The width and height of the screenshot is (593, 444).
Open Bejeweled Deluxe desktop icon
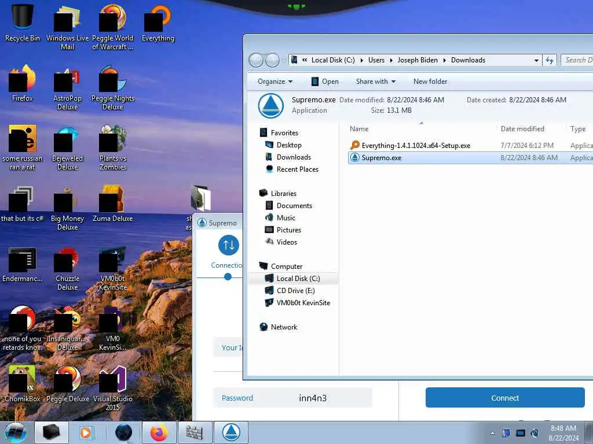[x=67, y=148]
